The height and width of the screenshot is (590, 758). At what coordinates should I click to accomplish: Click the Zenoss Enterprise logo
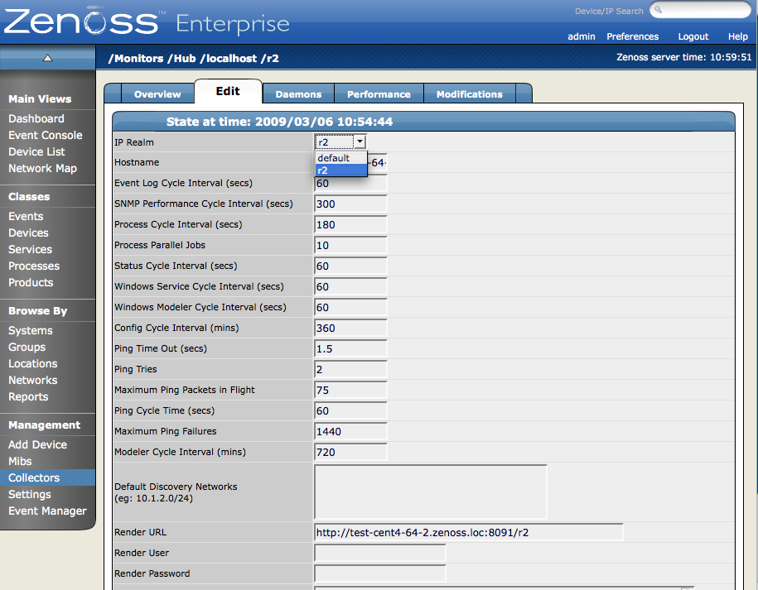(x=147, y=22)
